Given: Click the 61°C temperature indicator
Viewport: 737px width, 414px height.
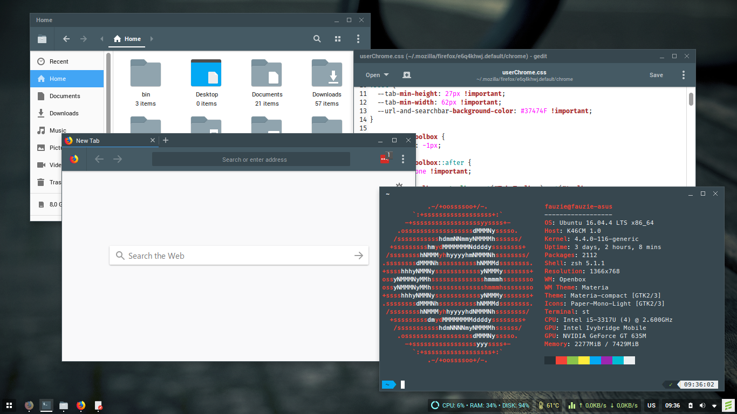Looking at the screenshot, I should (549, 405).
